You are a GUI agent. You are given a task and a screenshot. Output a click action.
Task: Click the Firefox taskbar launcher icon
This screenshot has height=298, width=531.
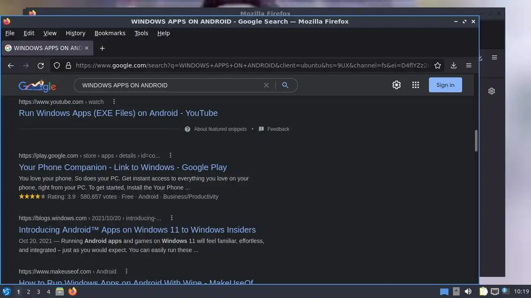coord(72,291)
